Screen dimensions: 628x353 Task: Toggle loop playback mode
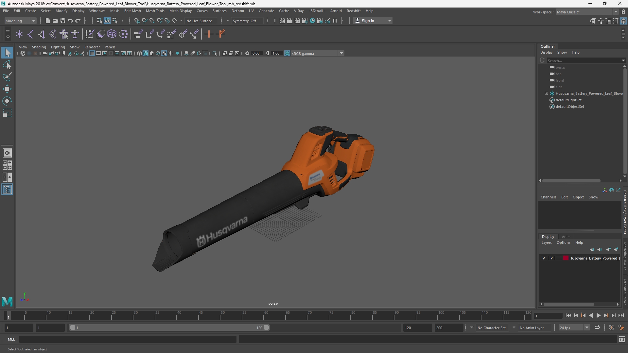(x=597, y=328)
